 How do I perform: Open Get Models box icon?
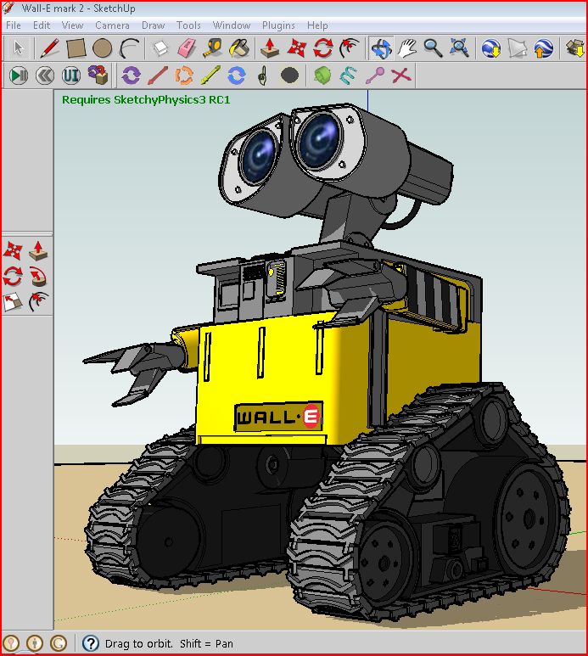[575, 48]
